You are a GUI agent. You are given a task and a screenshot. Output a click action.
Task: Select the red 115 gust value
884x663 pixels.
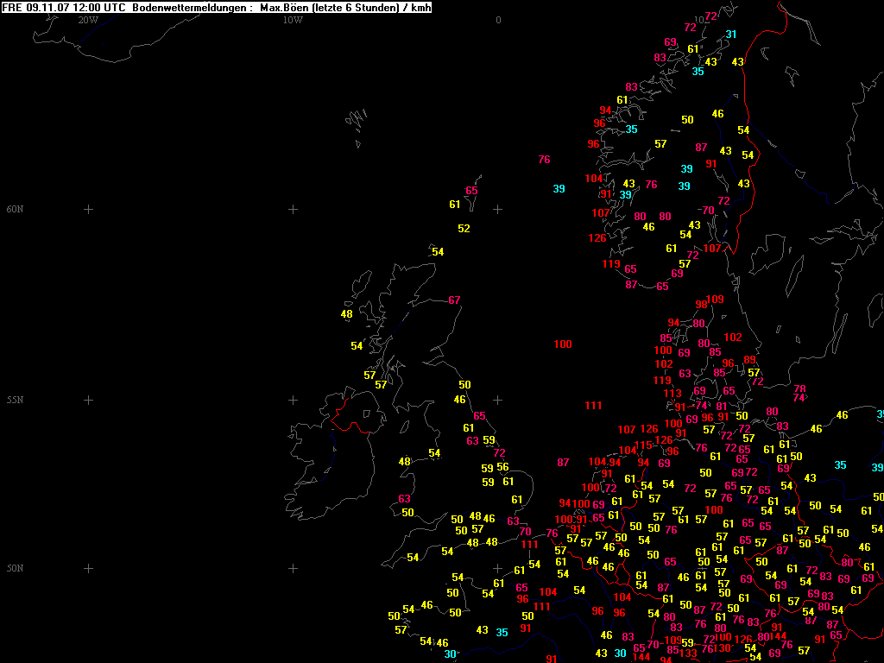click(x=644, y=446)
